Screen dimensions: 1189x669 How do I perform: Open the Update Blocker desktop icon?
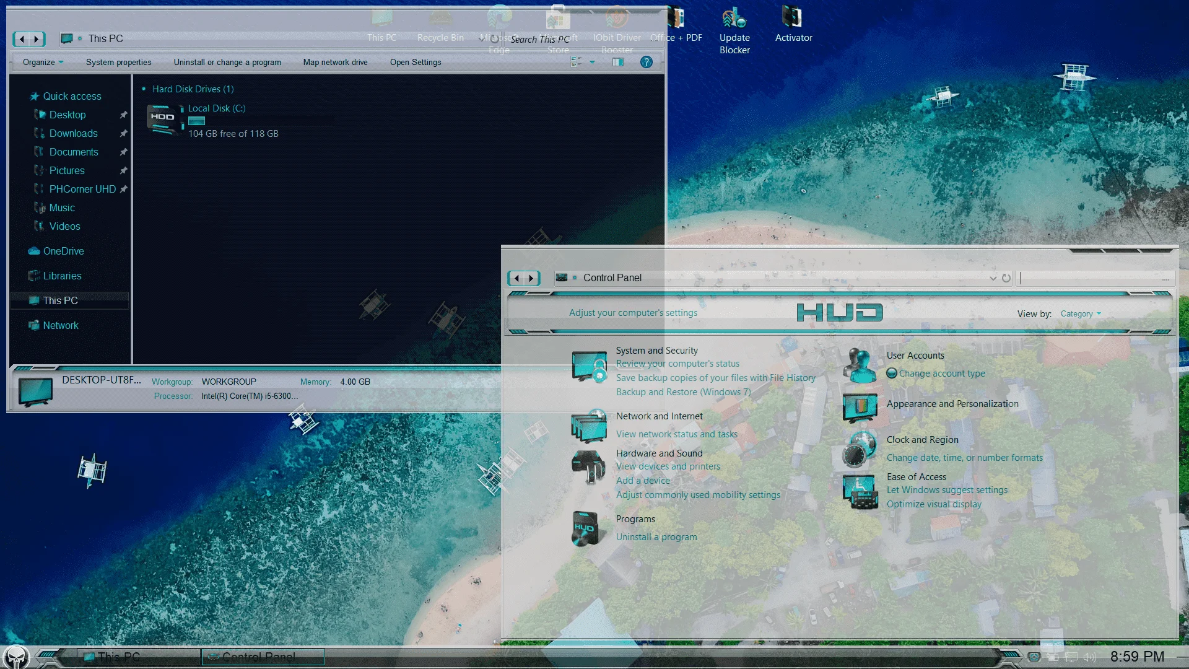[x=734, y=31]
